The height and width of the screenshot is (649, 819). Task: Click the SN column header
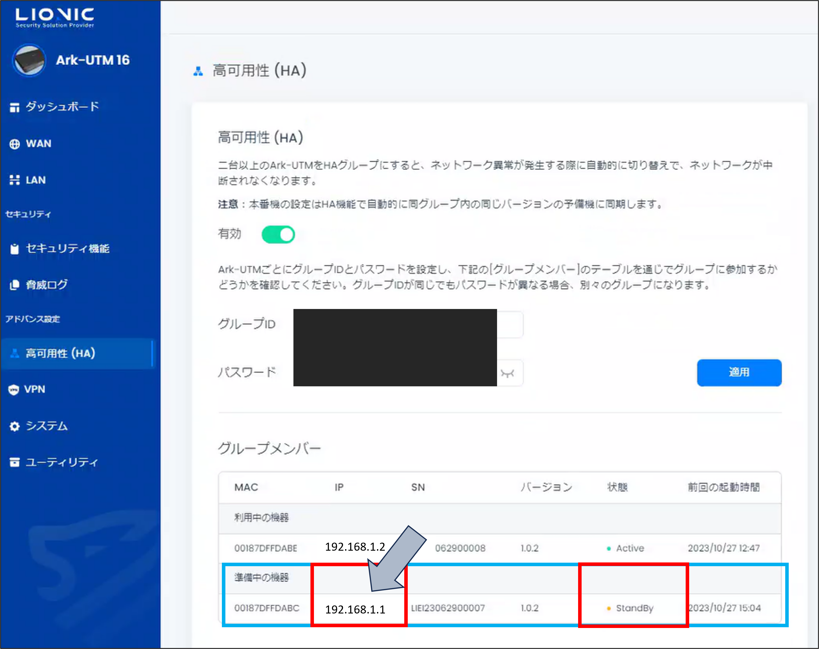point(418,487)
